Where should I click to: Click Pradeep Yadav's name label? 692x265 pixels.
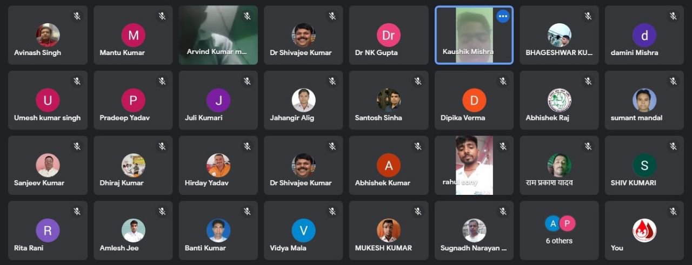(125, 118)
